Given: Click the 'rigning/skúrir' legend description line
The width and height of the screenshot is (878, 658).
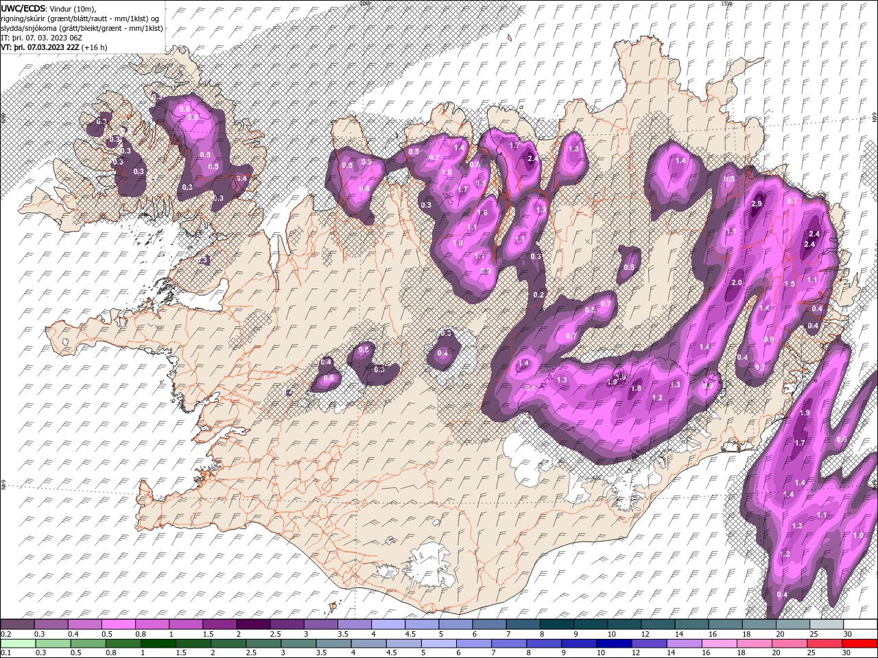Looking at the screenshot, I should tap(80, 19).
